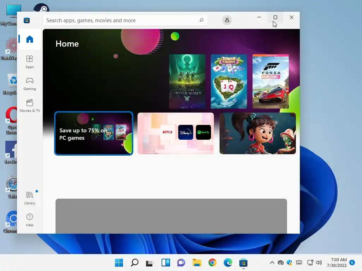Image resolution: width=362 pixels, height=271 pixels.
Task: Open the Home section in Store sidebar
Action: 30,39
